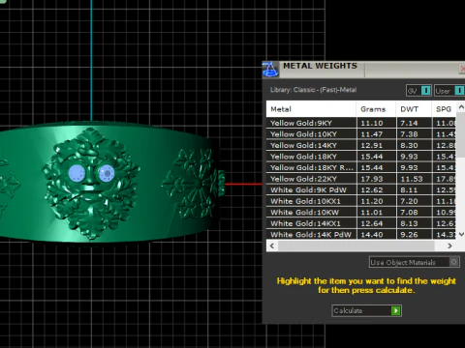Toggle Use Object Materials option
Image resolution: width=465 pixels, height=348 pixels.
(415, 262)
